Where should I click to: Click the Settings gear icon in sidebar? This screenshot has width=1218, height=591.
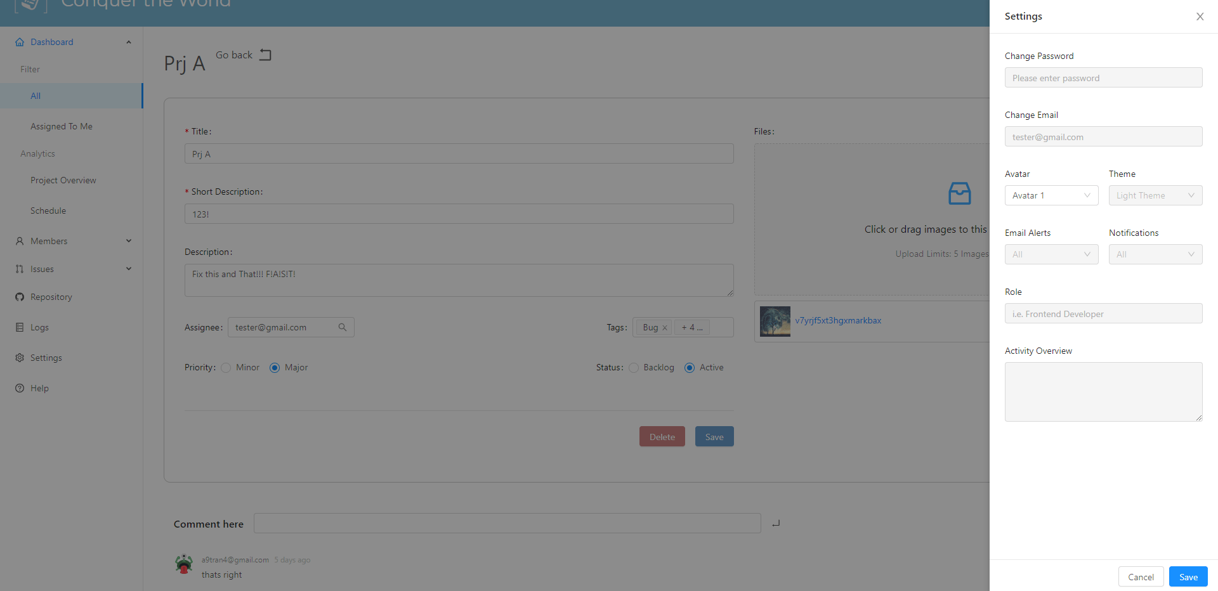(20, 358)
